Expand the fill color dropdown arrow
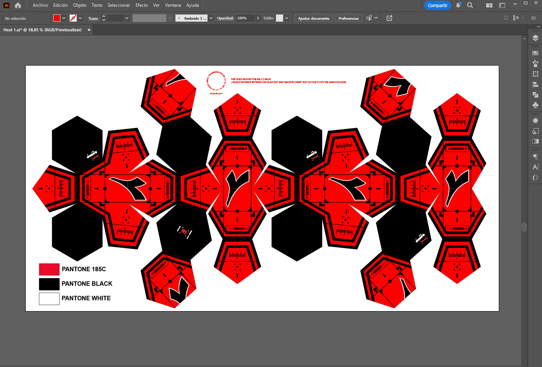 pos(64,18)
